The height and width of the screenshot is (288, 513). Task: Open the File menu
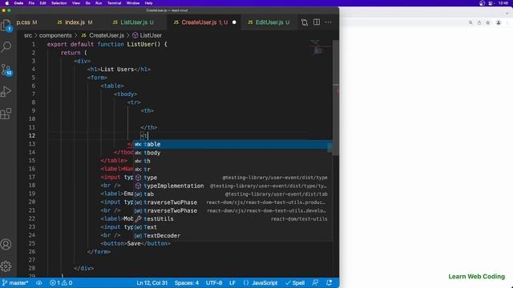(x=31, y=3)
